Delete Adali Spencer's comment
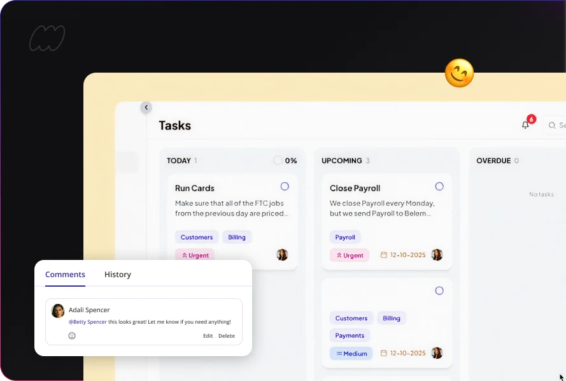 click(x=227, y=336)
